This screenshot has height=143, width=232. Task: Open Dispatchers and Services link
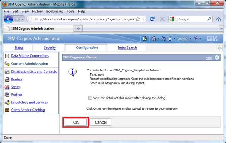[29, 102]
